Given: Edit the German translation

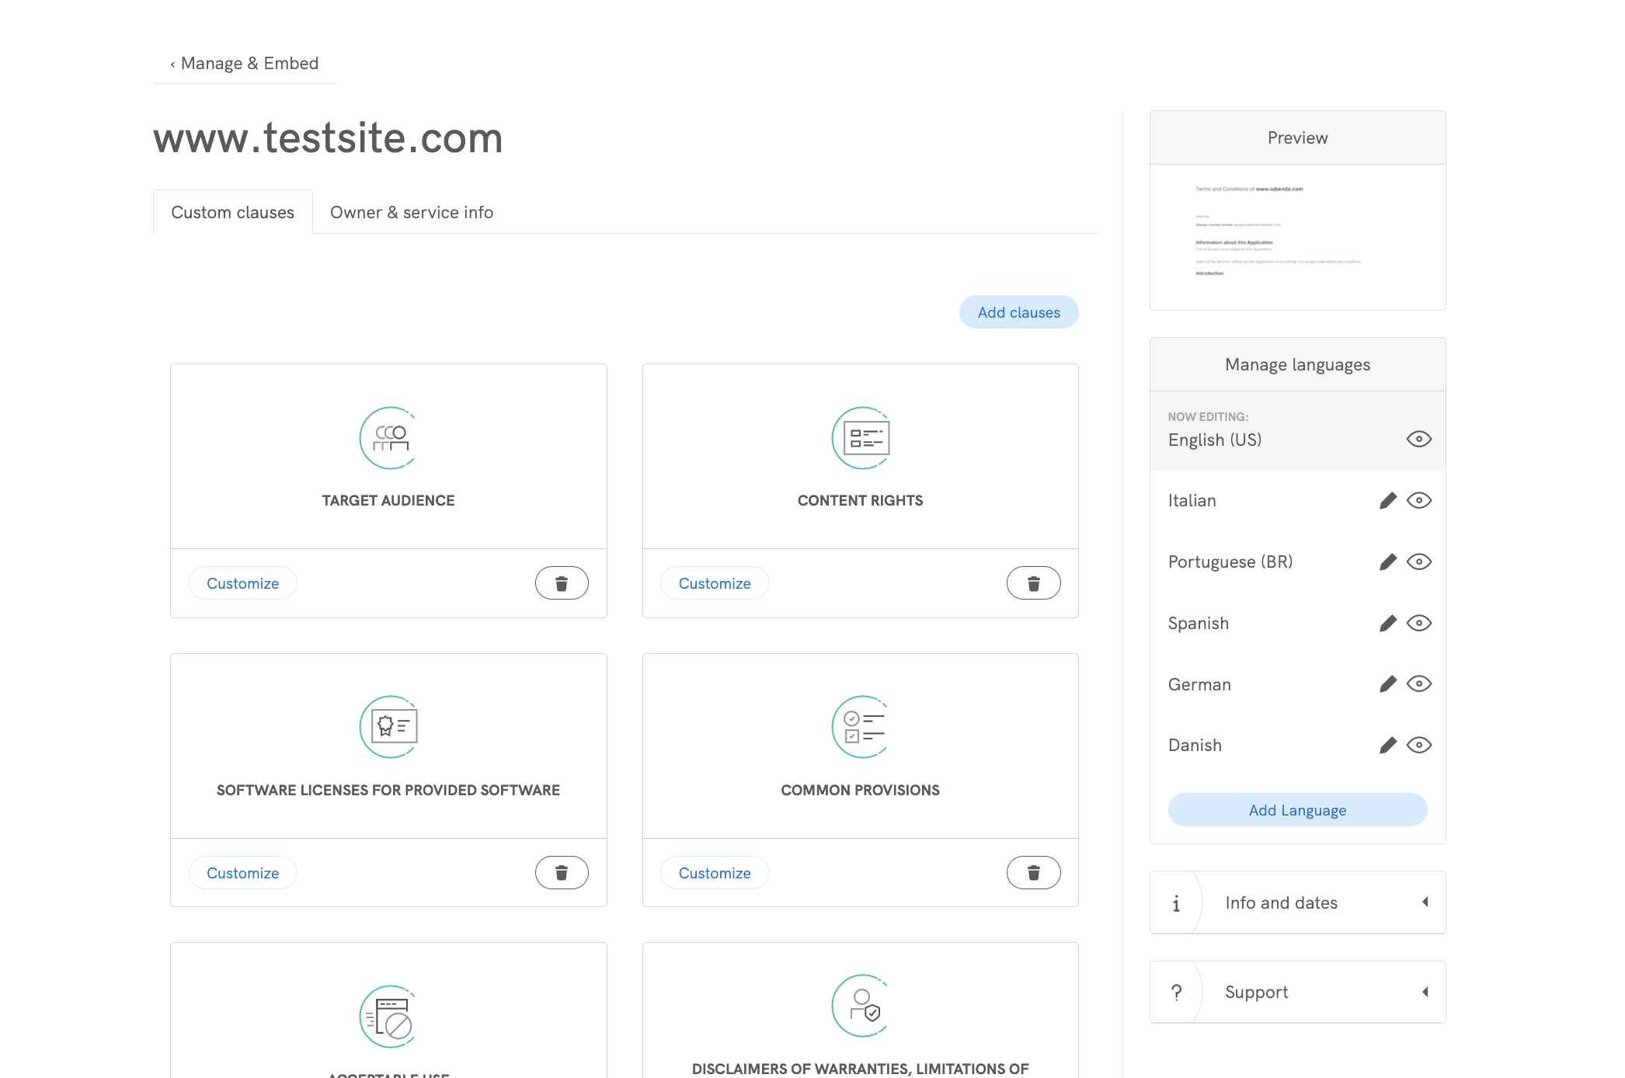Looking at the screenshot, I should coord(1387,684).
